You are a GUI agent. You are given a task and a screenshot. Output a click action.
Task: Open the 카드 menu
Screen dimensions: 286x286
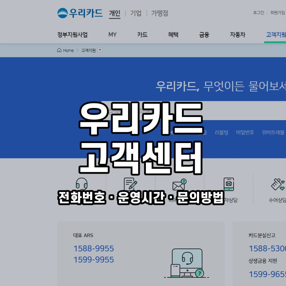[x=142, y=35]
